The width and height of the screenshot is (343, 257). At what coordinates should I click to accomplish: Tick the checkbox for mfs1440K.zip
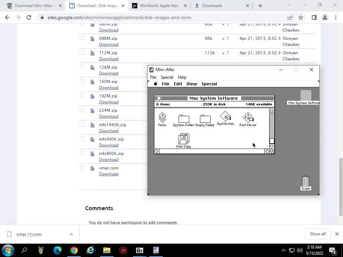82,124
